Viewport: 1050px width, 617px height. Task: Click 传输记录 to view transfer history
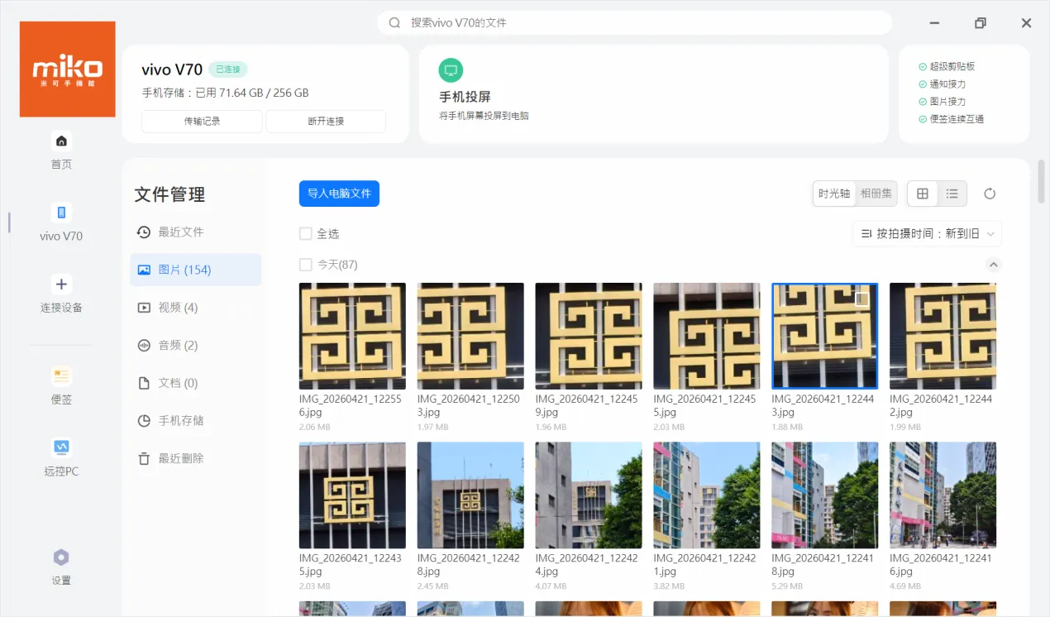[x=202, y=121]
